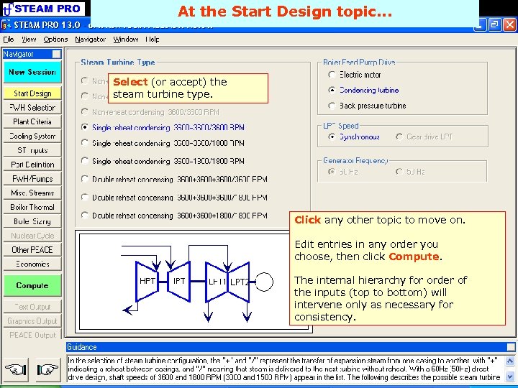Open Cooling System topic
Viewport: 518px width, 388px height.
click(32, 136)
